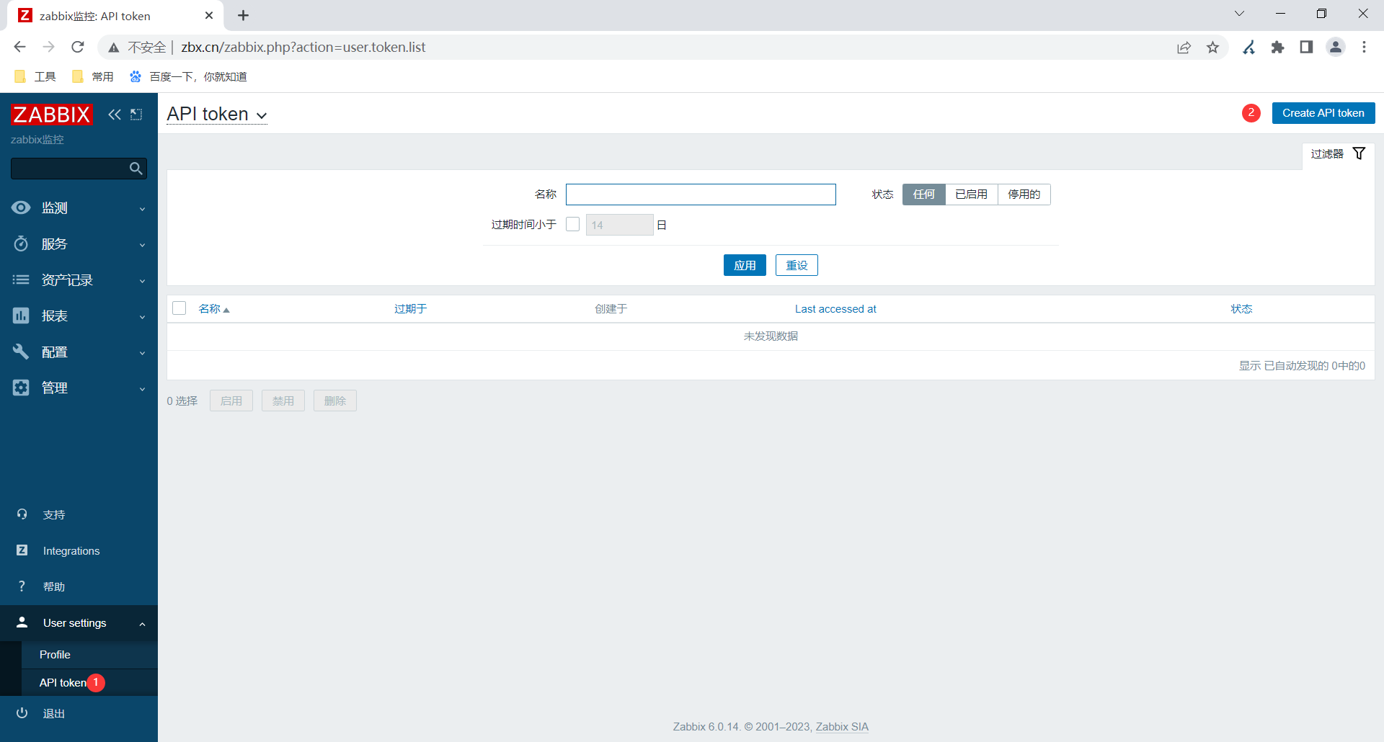Focus the 名称 filter input field
The image size is (1384, 742).
pos(701,195)
